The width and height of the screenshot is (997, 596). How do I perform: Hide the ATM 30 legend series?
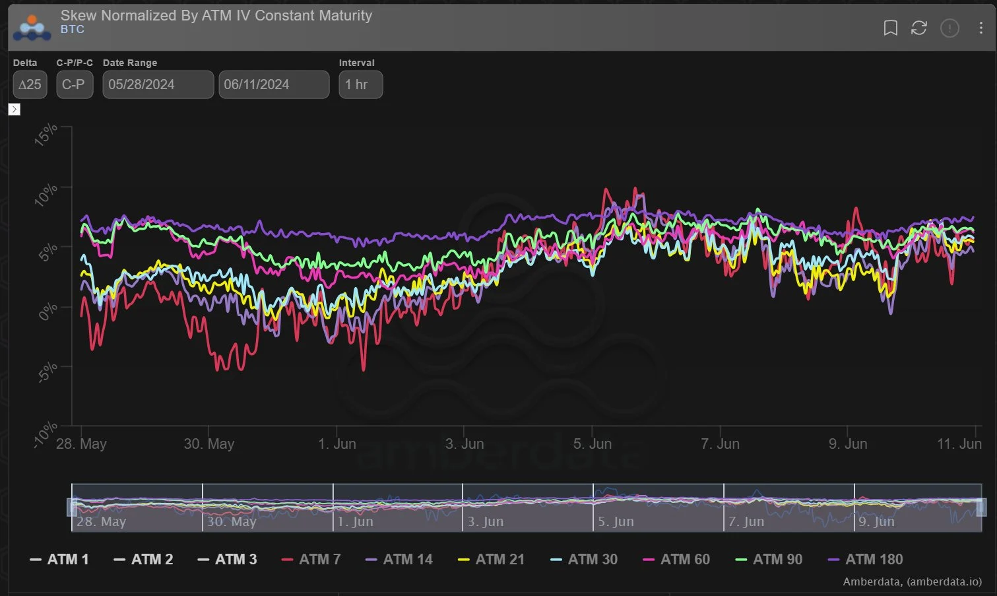(x=584, y=559)
